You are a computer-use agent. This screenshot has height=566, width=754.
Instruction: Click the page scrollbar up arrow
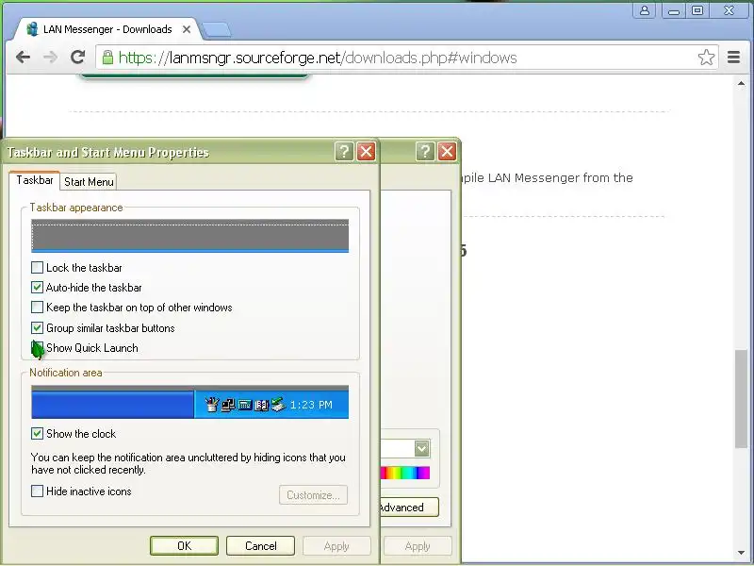coord(741,83)
